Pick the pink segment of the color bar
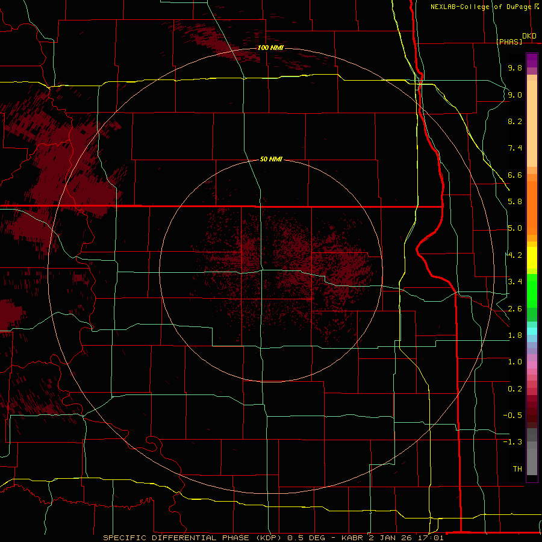This screenshot has height=542, width=542. point(532,365)
